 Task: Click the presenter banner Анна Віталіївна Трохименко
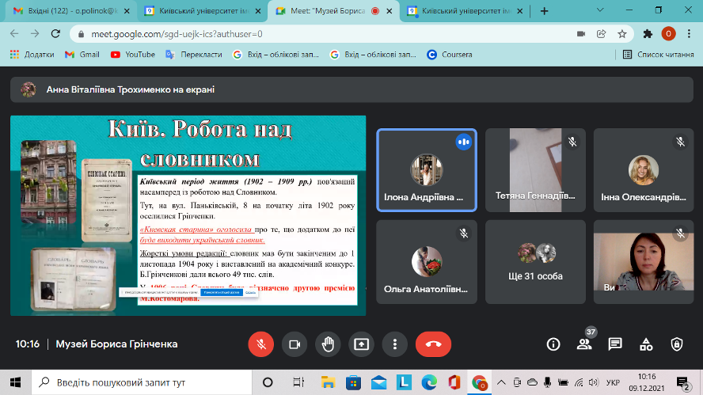coord(351,89)
